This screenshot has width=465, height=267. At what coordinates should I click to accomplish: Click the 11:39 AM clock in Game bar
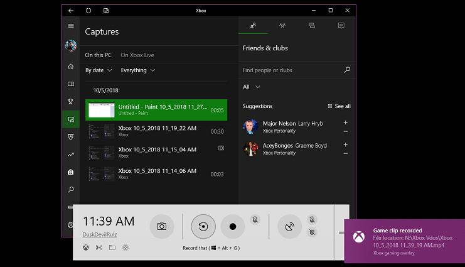coord(109,221)
